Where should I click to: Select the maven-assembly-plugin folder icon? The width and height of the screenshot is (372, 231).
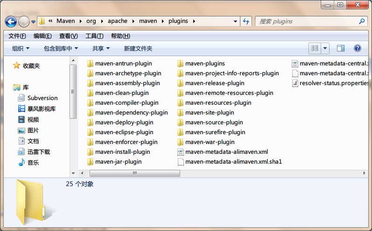coord(90,83)
